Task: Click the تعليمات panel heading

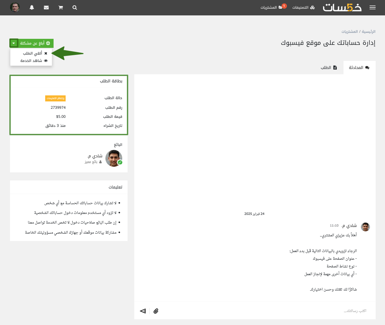Action: tap(115, 187)
